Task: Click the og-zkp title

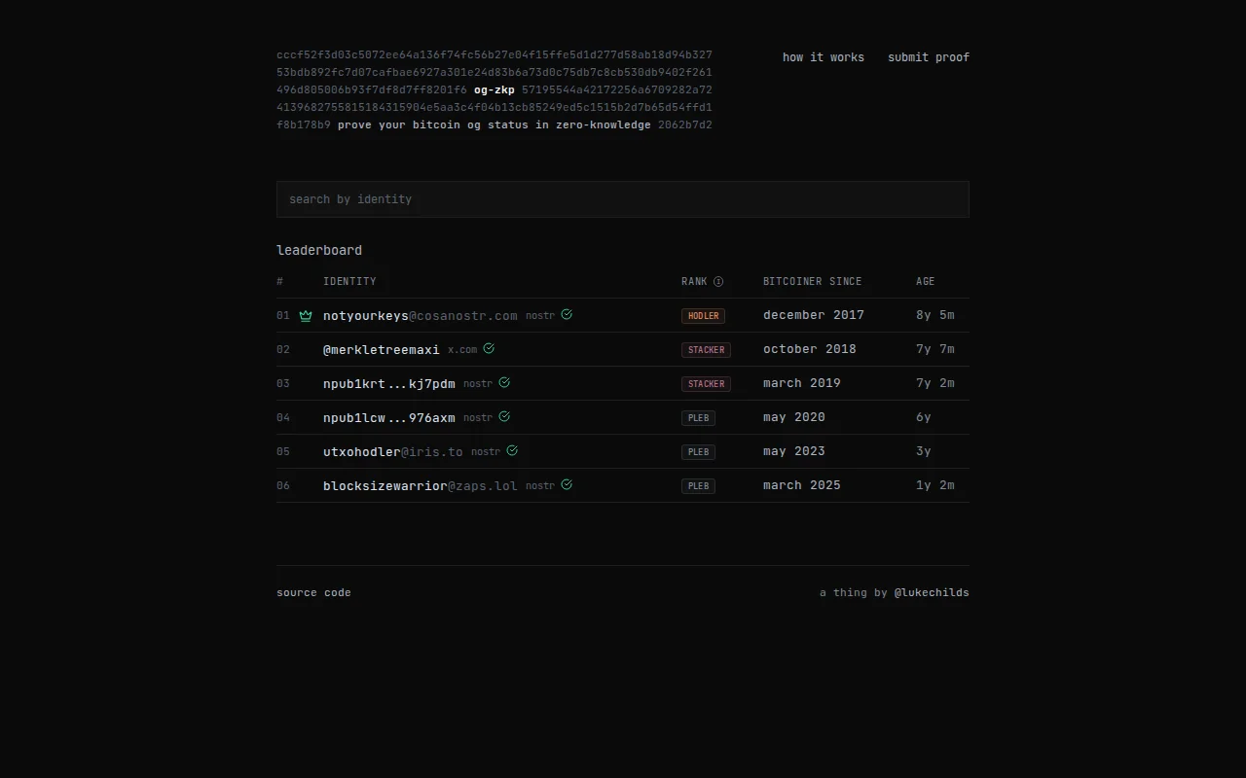Action: 495,89
